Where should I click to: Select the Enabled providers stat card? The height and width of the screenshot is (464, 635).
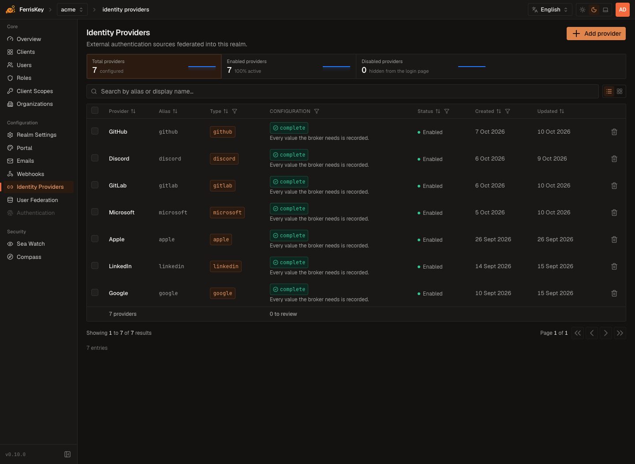[289, 66]
